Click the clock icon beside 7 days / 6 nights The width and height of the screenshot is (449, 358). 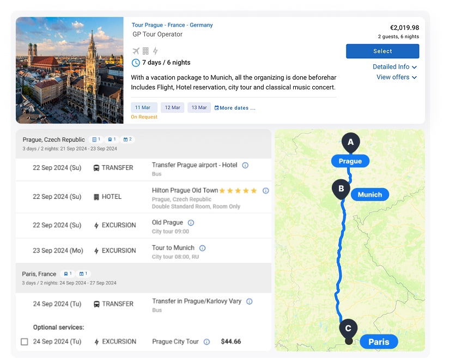tap(135, 63)
